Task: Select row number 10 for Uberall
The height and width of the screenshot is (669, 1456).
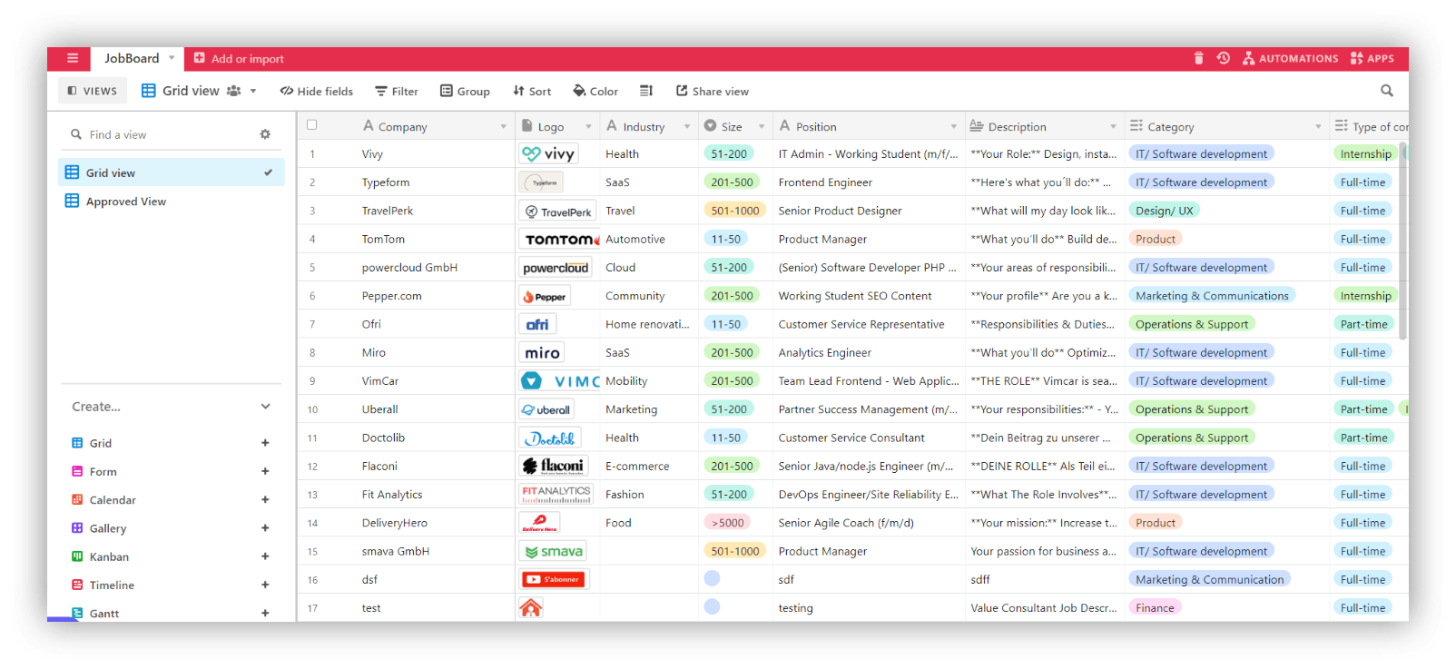Action: pos(312,409)
